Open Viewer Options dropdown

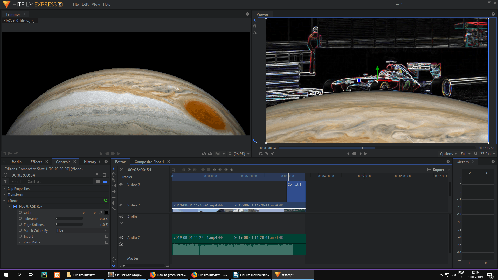[x=448, y=154]
